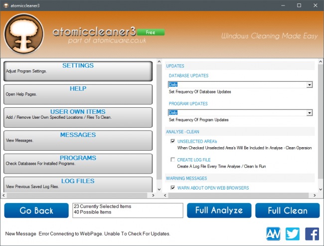Viewport: 324px width, 246px height.
Task: View the MESSAGES menu entry
Action: pos(78,141)
